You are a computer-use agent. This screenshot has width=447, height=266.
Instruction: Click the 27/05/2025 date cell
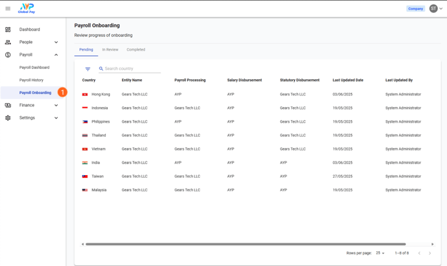pyautogui.click(x=342, y=176)
